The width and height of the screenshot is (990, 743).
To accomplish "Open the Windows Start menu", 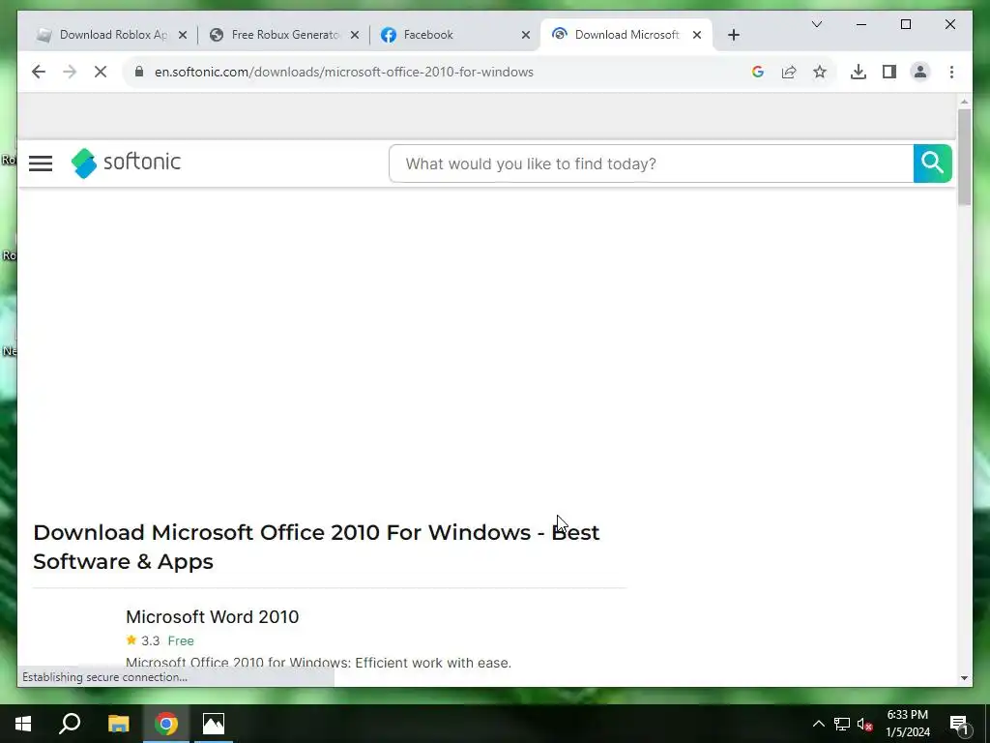I will 23,724.
